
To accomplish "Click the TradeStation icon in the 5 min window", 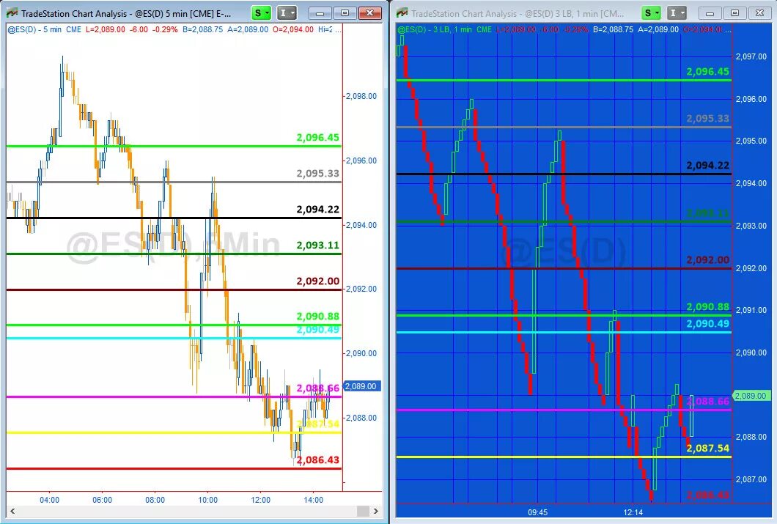I will click(12, 13).
